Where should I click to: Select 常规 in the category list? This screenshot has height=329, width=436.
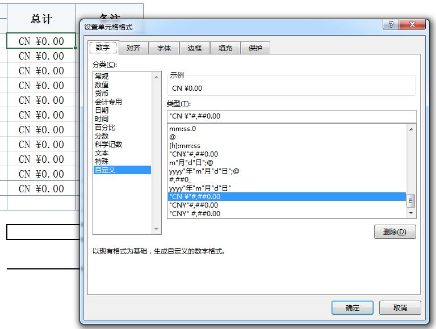[123, 76]
